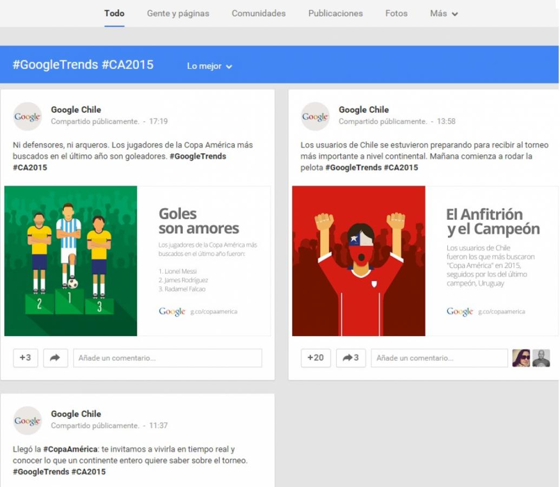Click #GoogleTrends hashtag in the 11:37 post
This screenshot has width=560, height=487.
(41, 472)
